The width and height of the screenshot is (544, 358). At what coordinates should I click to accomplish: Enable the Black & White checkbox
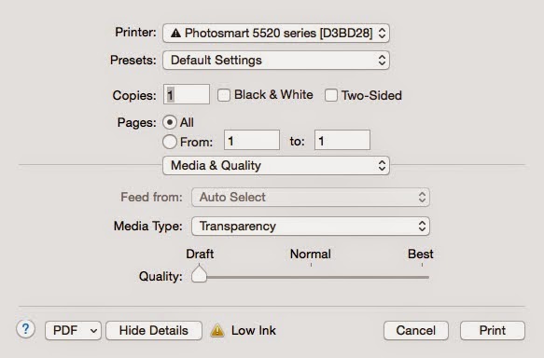pos(224,95)
